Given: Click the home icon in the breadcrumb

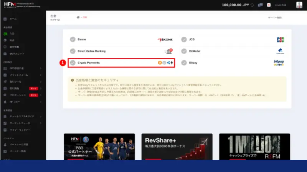Looking at the screenshot, I should click(x=78, y=18).
